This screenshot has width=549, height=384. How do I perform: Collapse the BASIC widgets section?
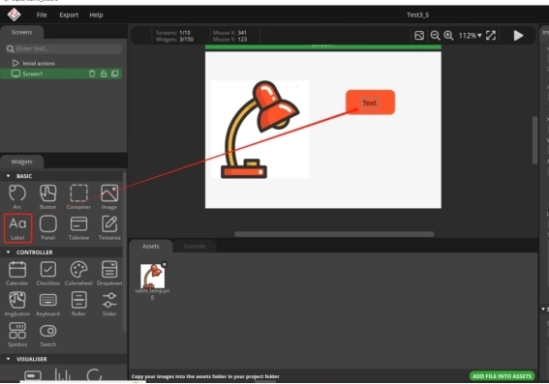coord(8,176)
